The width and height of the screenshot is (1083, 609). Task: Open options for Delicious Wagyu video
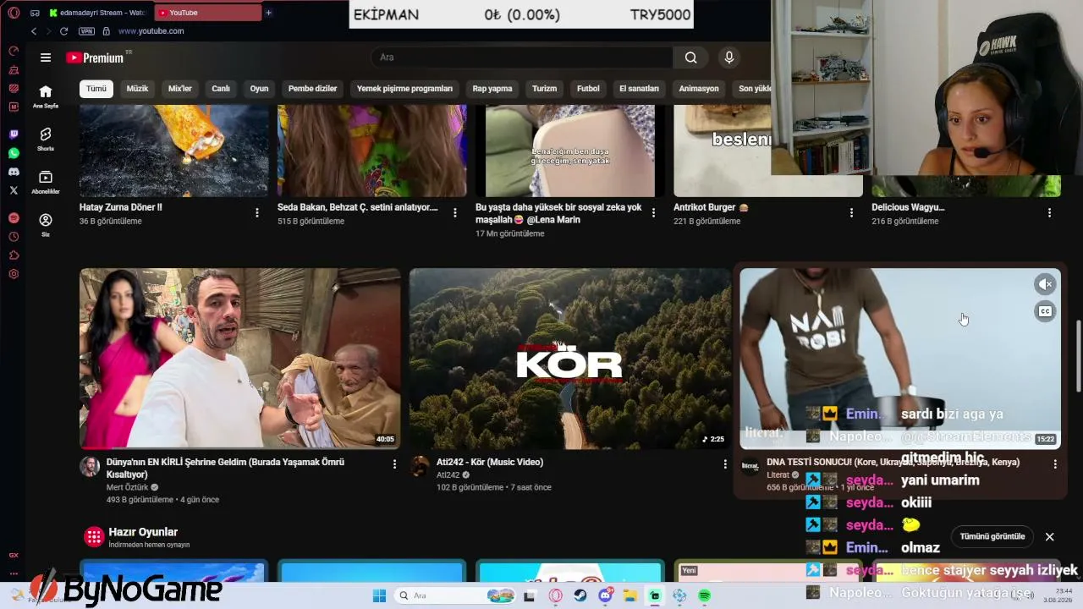point(1049,213)
